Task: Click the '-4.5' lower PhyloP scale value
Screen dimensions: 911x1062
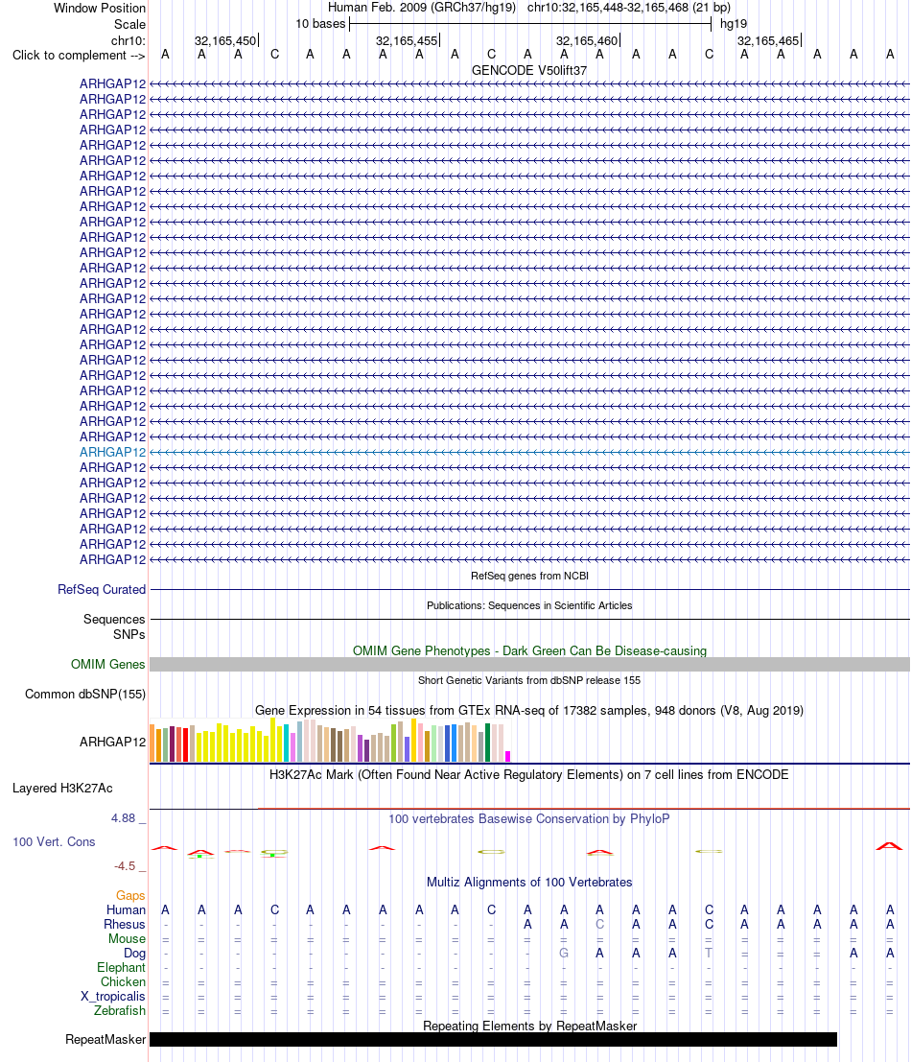Action: 125,866
